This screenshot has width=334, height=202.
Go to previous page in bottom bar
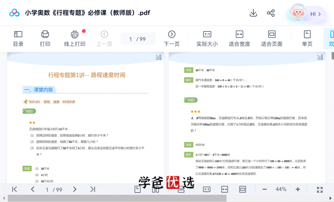(x=33, y=189)
